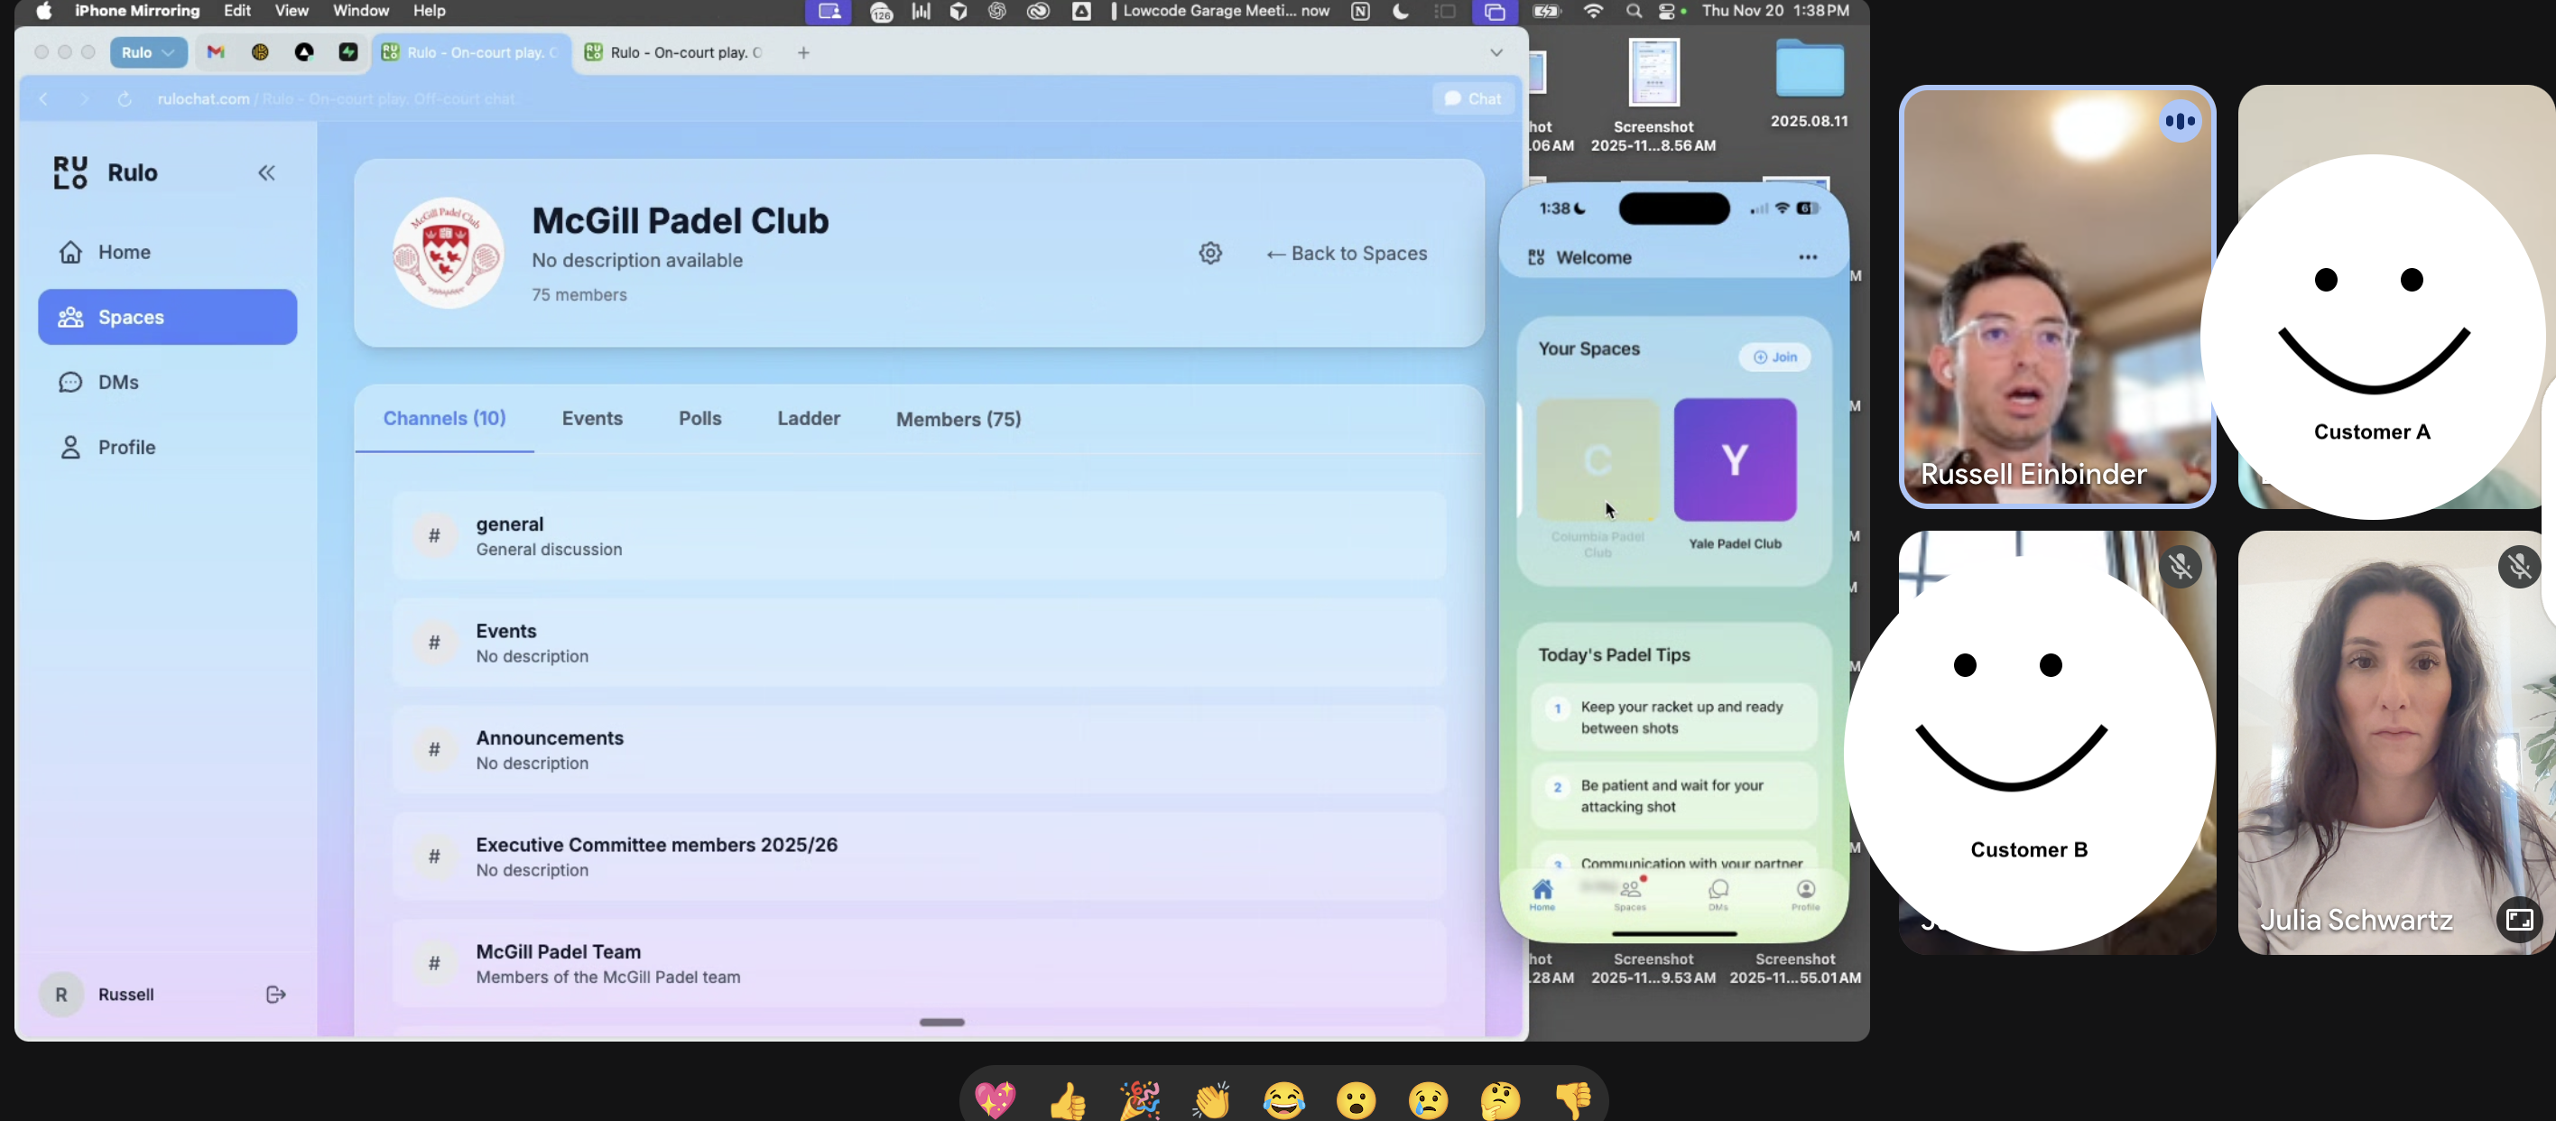Switch to the Ladder tab
Viewport: 2556px width, 1121px height.
[808, 419]
